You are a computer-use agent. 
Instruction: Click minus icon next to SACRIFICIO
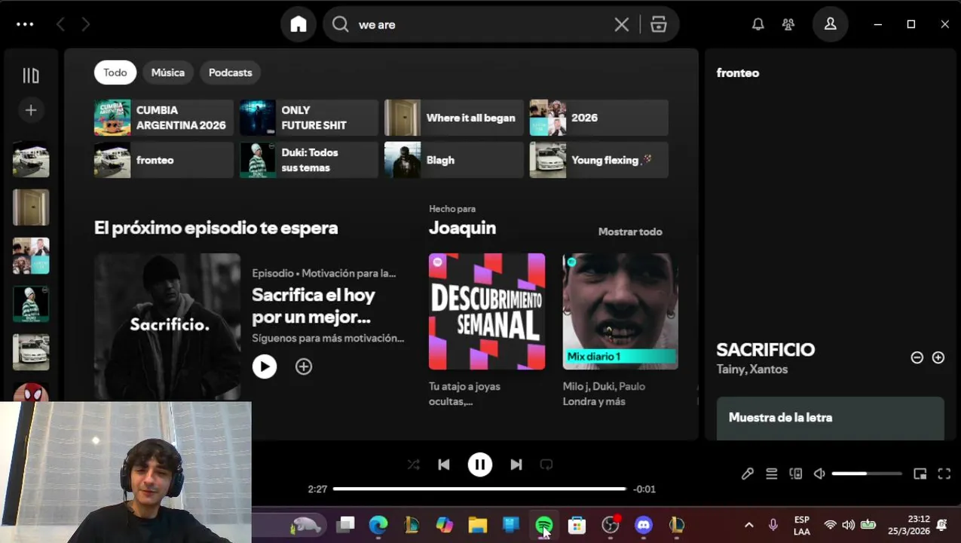point(917,357)
